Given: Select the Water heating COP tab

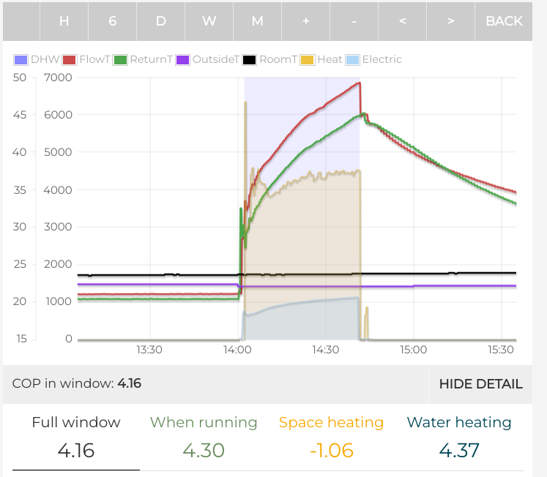Looking at the screenshot, I should (x=459, y=437).
